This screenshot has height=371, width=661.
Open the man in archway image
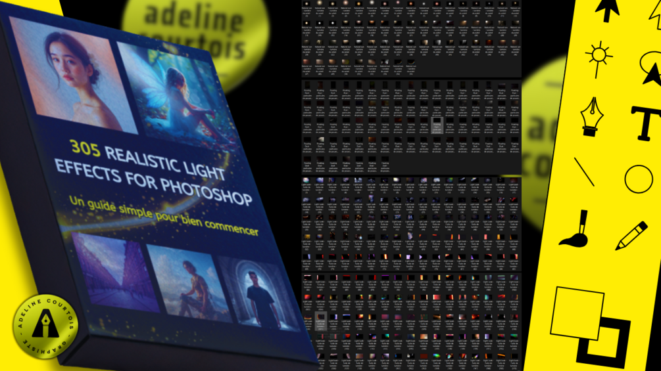[258, 294]
